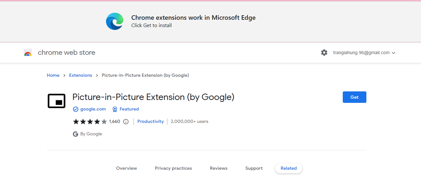Click the verified publisher badge icon
This screenshot has width=421, height=185.
(76, 109)
